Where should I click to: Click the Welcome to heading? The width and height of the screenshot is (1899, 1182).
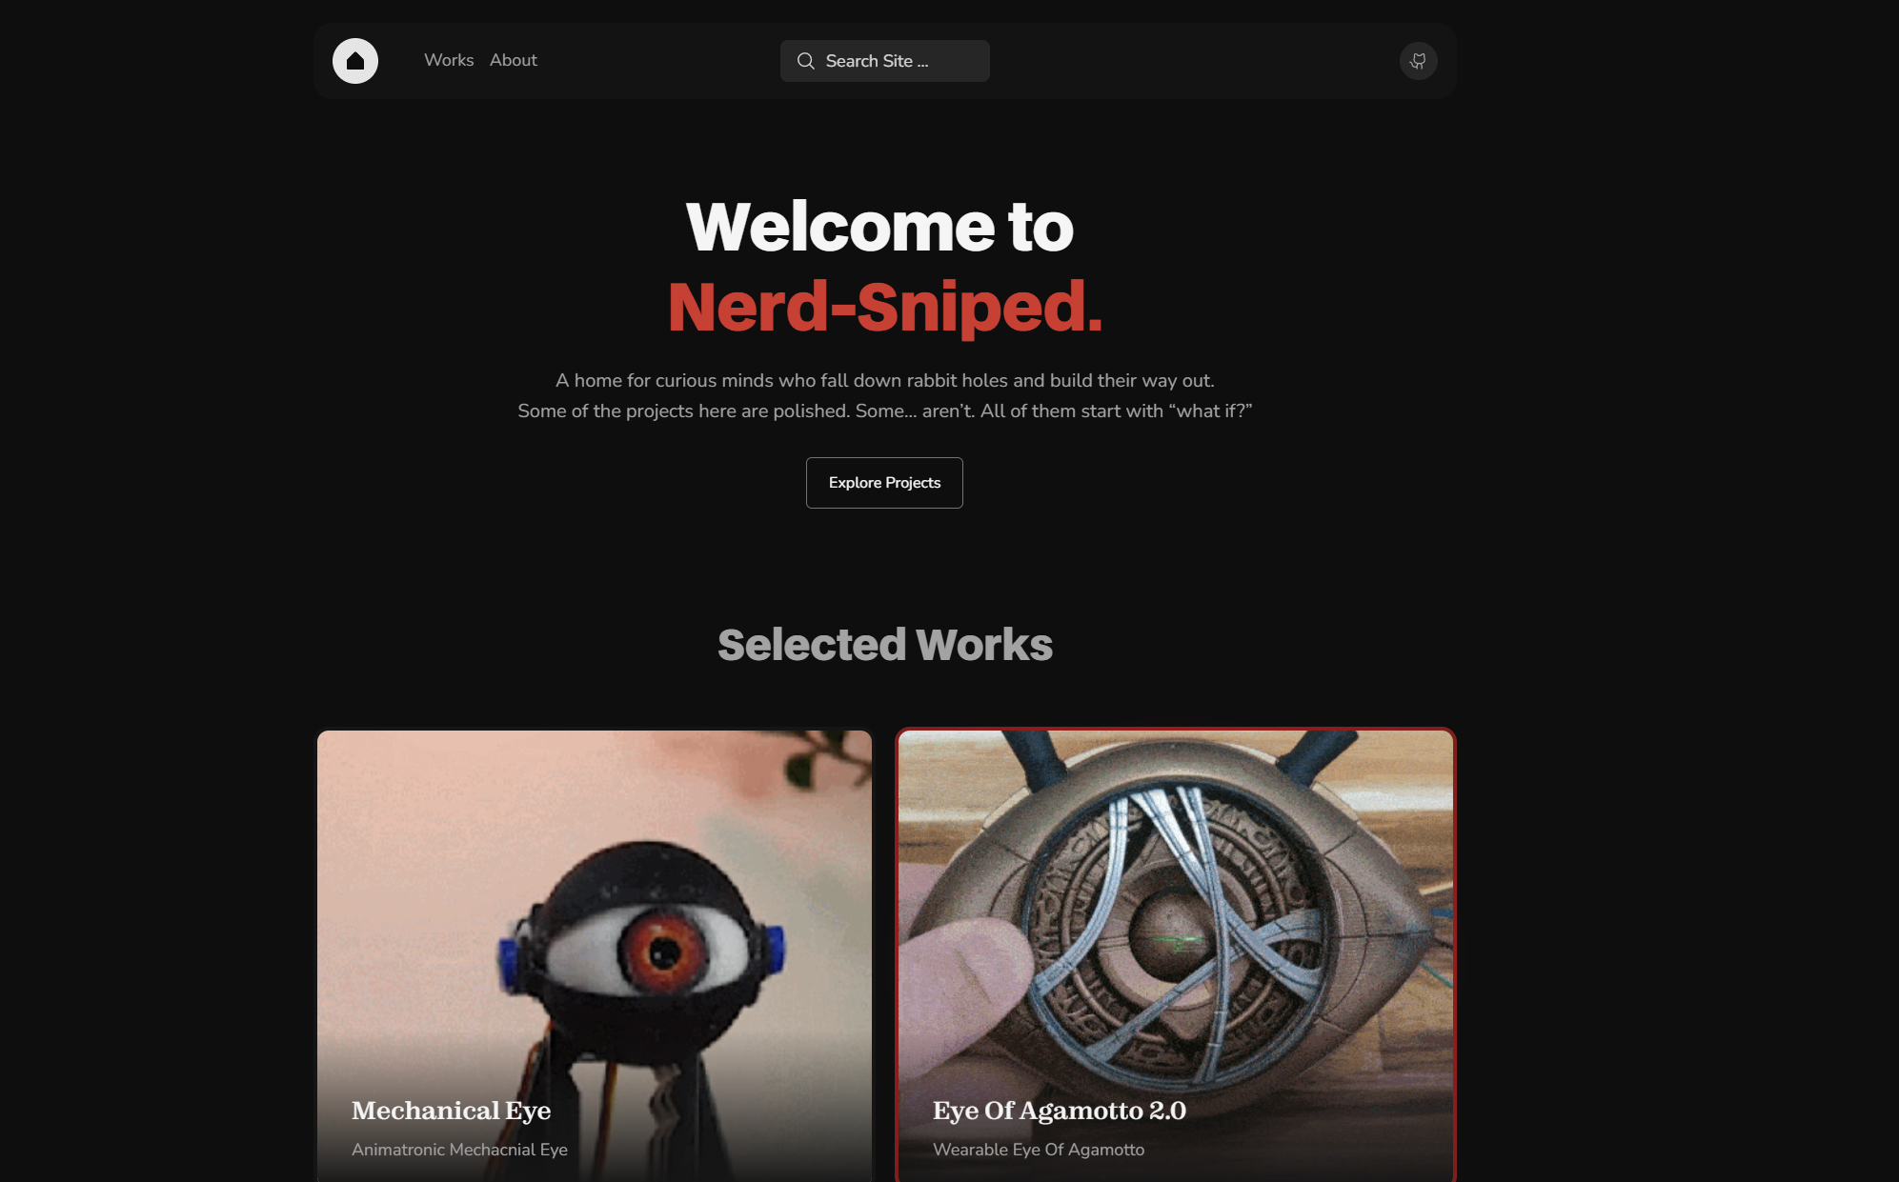[879, 227]
